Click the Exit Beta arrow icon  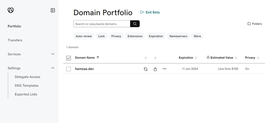142,12
